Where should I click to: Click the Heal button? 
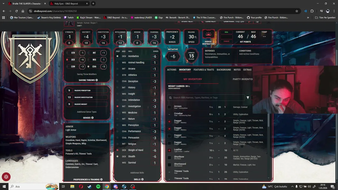pyautogui.click(x=226, y=32)
